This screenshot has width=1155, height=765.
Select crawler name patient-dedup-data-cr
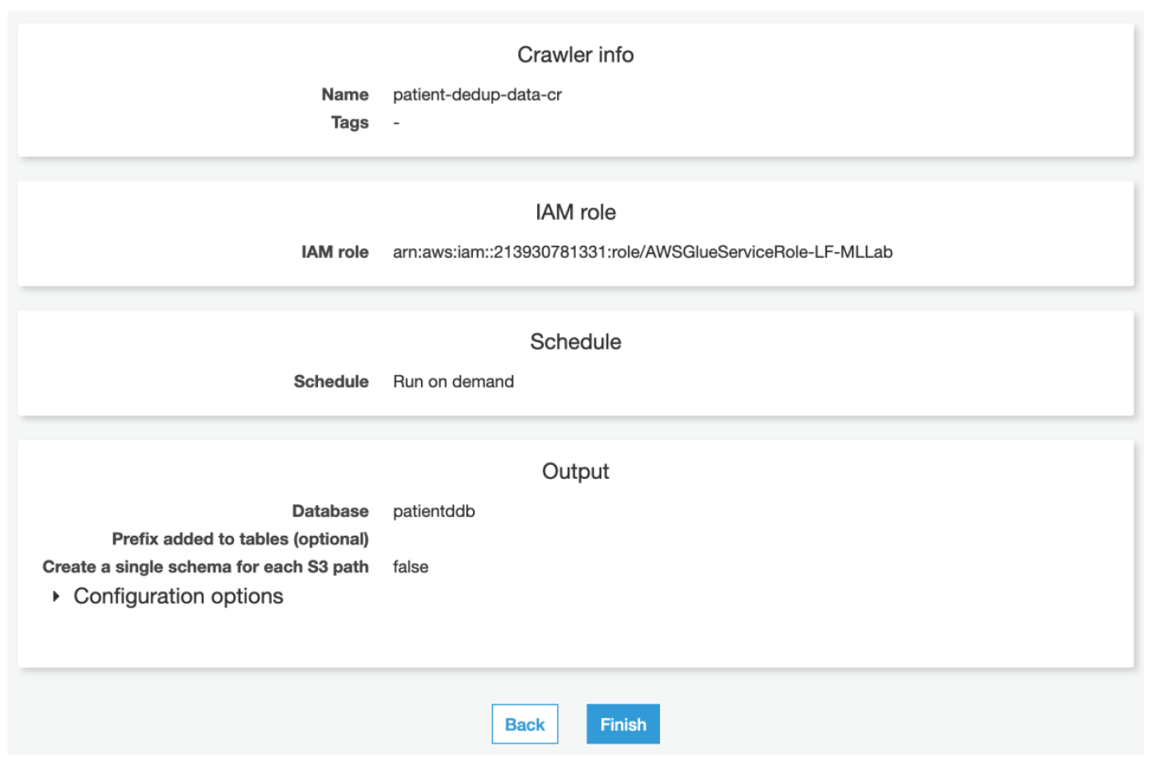point(477,95)
